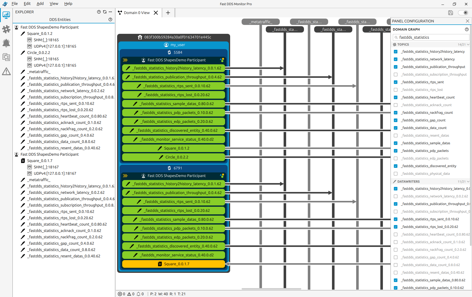Click warning count icon in status bar
This screenshot has height=297, width=472.
(x=129, y=294)
